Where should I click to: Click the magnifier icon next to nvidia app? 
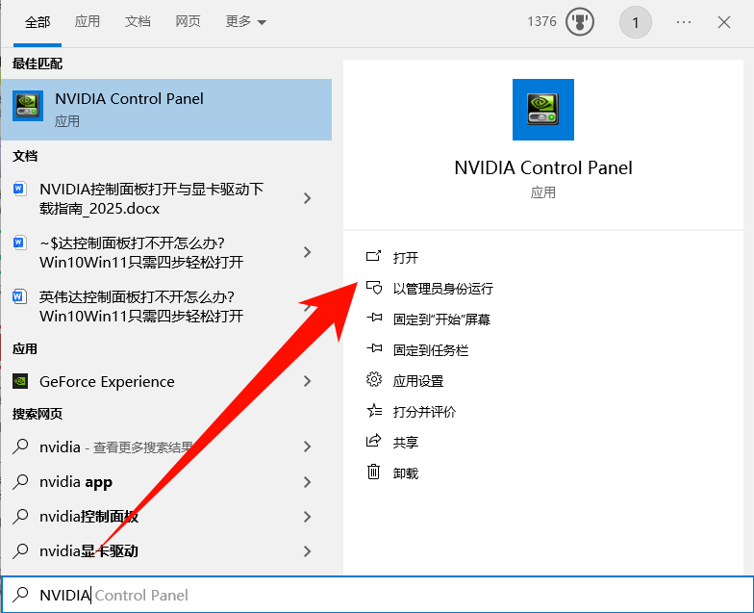coord(20,481)
